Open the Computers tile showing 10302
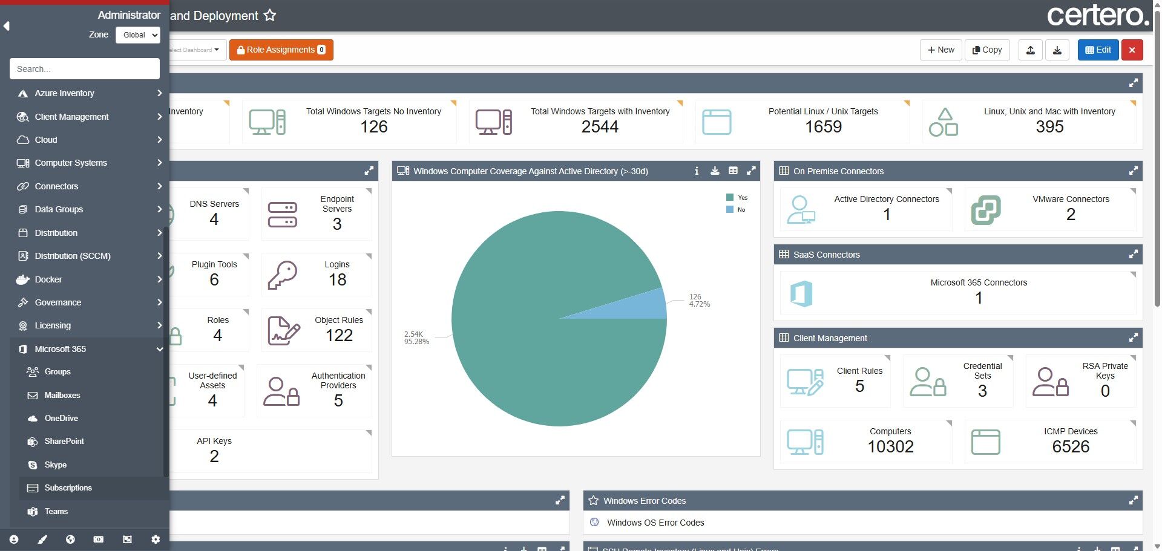This screenshot has width=1162, height=551. click(x=866, y=442)
